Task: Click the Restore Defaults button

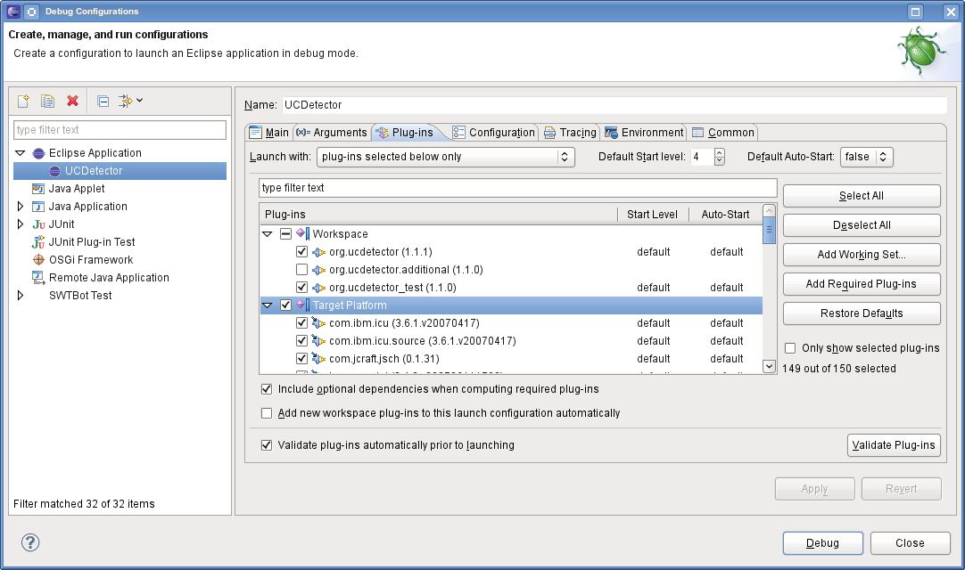Action: pyautogui.click(x=862, y=313)
